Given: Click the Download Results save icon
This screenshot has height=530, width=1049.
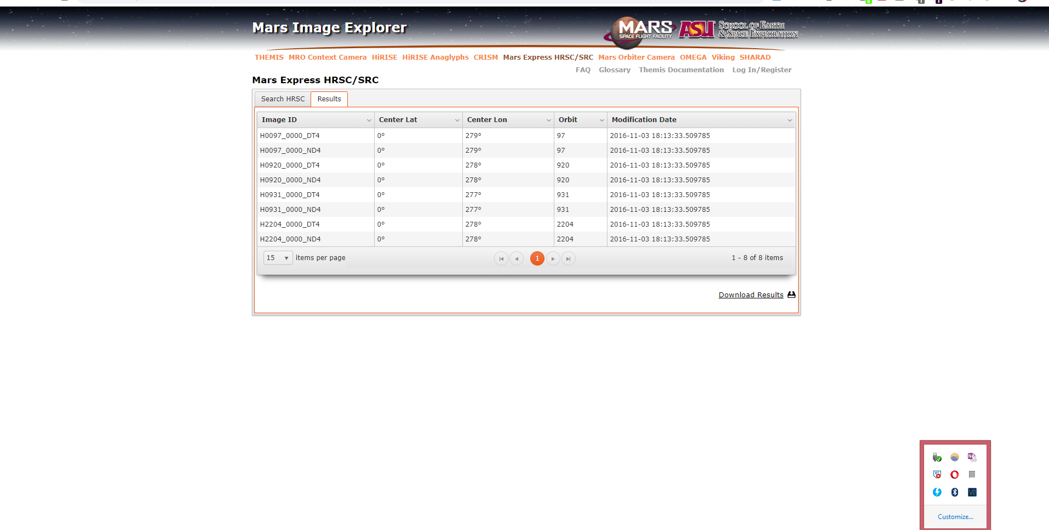Looking at the screenshot, I should (791, 295).
